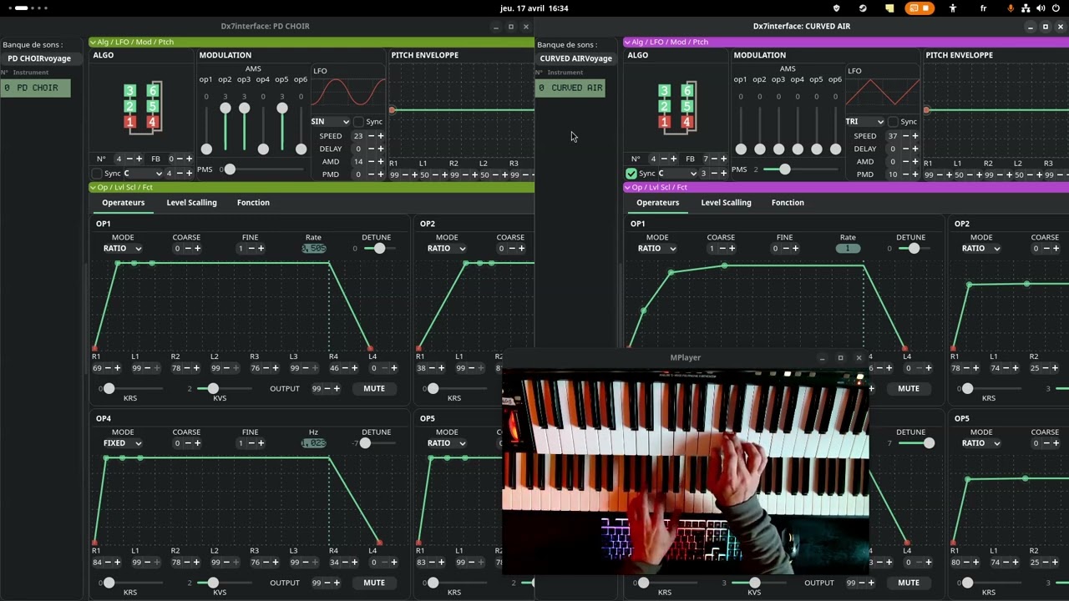Increase LFO PMD with plus in CURVED AIR

click(x=915, y=174)
